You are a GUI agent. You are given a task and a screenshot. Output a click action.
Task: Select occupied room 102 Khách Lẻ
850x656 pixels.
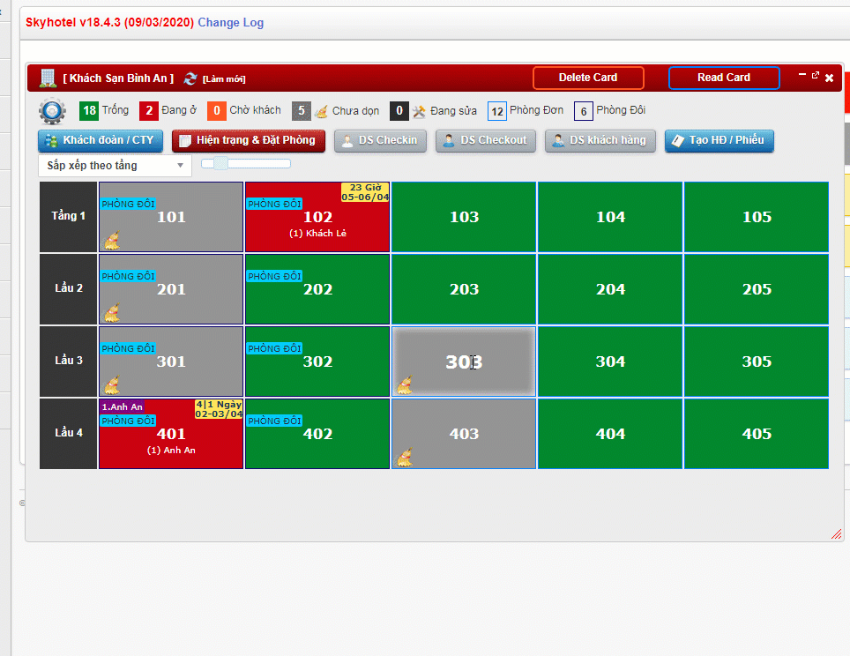[317, 218]
